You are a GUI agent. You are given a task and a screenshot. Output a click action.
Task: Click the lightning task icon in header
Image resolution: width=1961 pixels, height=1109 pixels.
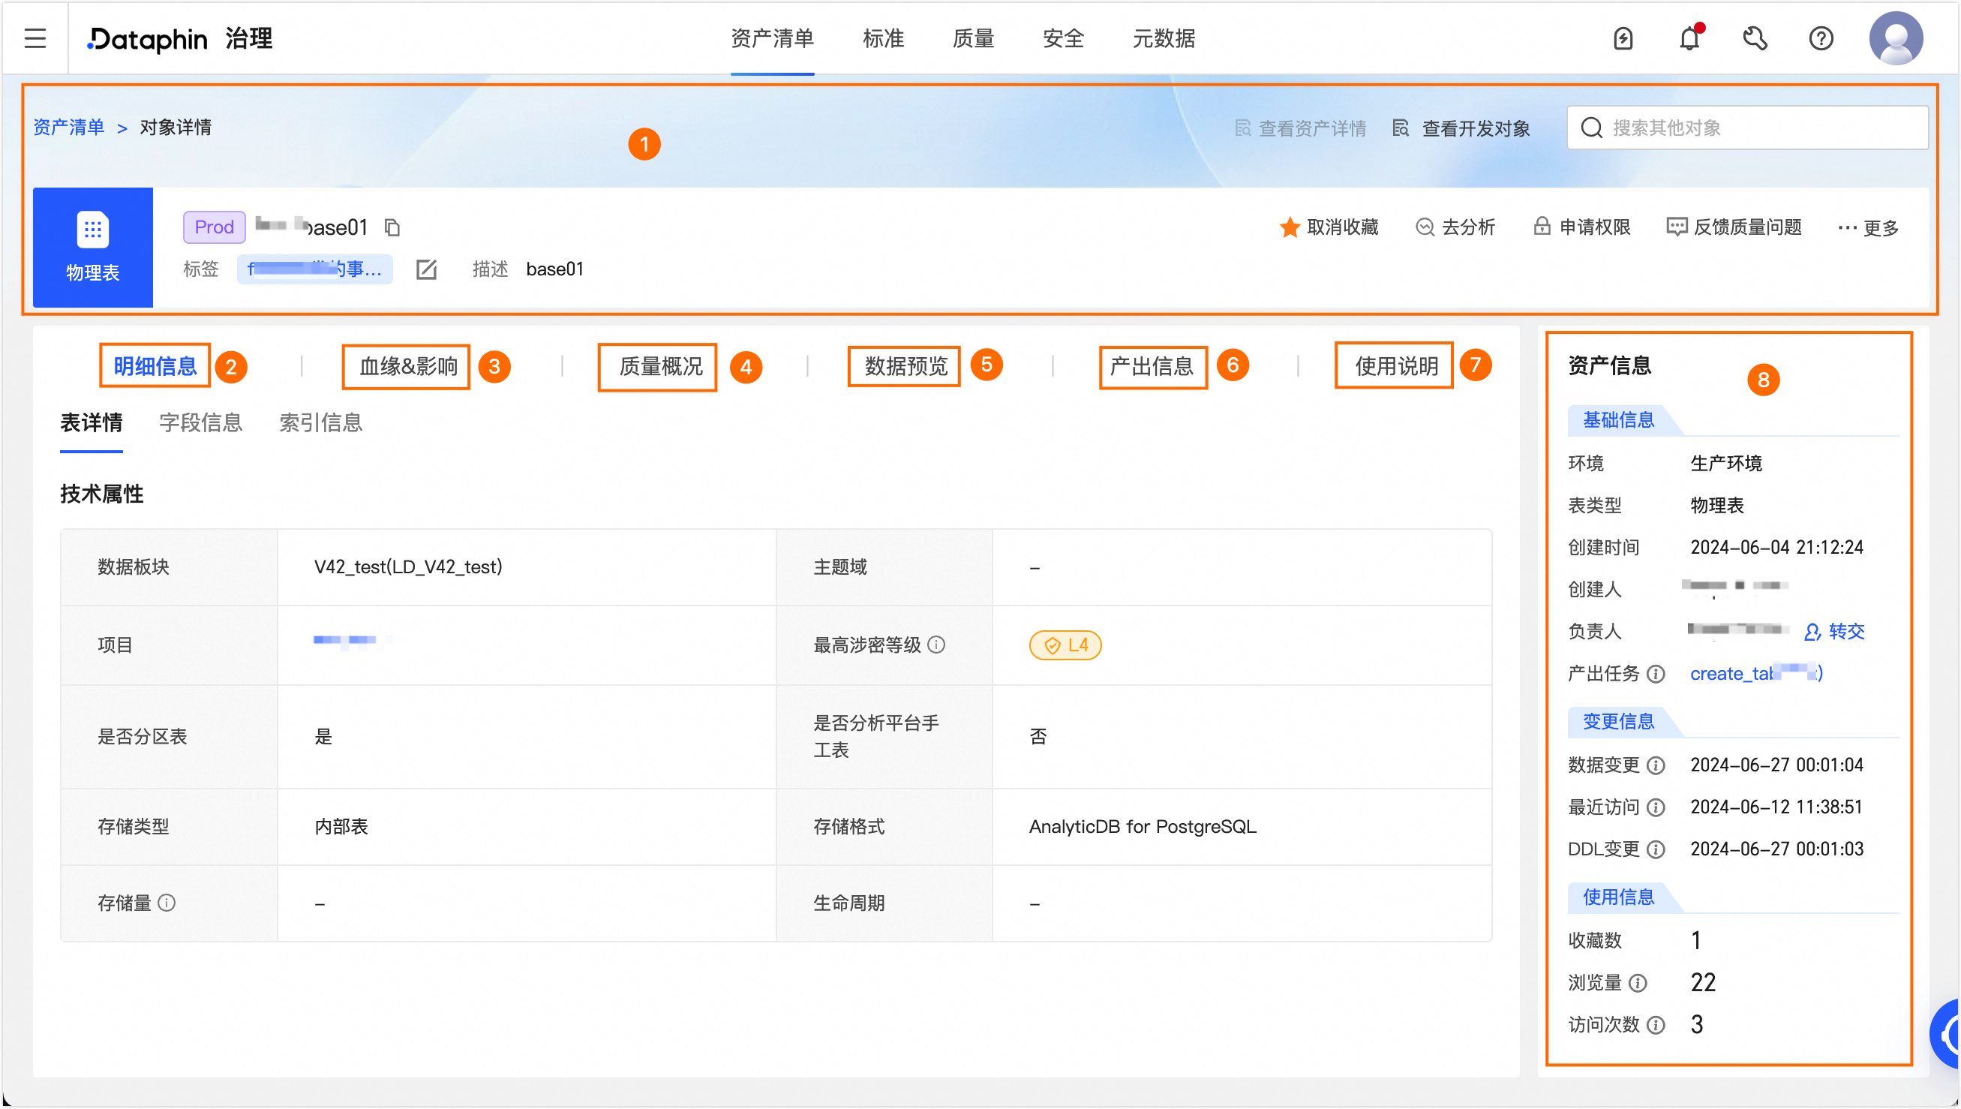point(1623,38)
